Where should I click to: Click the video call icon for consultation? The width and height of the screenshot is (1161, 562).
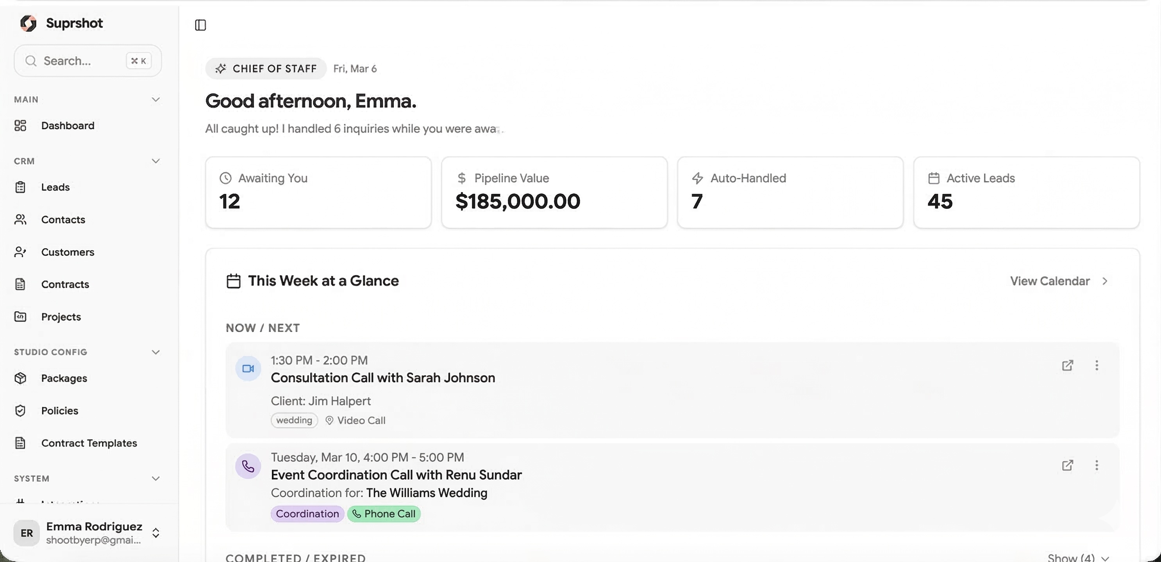(x=248, y=368)
